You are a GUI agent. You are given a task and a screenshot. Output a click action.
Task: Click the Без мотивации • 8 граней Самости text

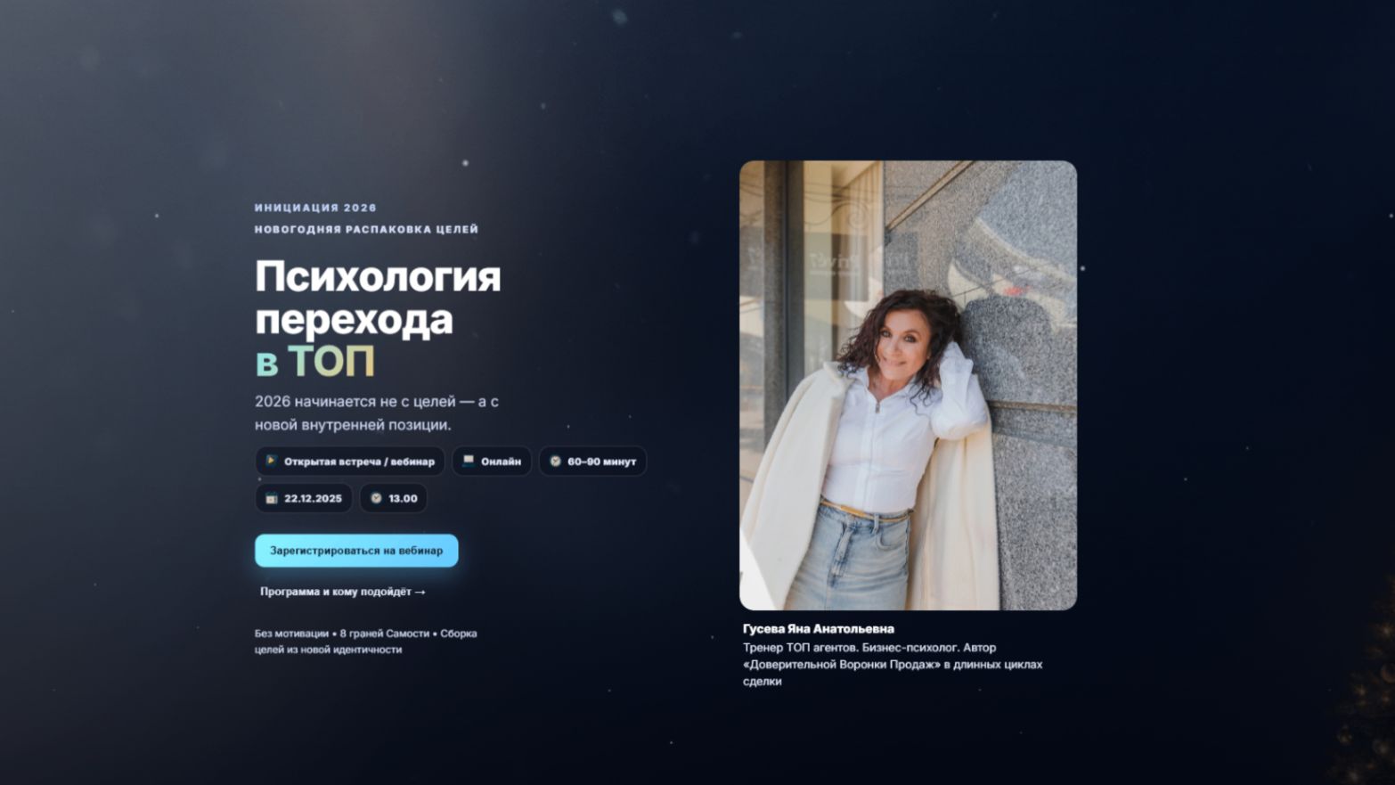pyautogui.click(x=365, y=642)
